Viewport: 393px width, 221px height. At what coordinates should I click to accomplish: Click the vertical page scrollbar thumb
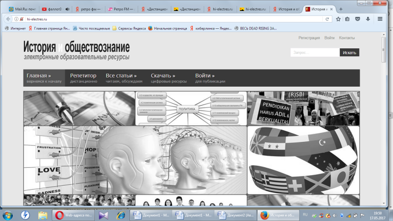(384, 50)
